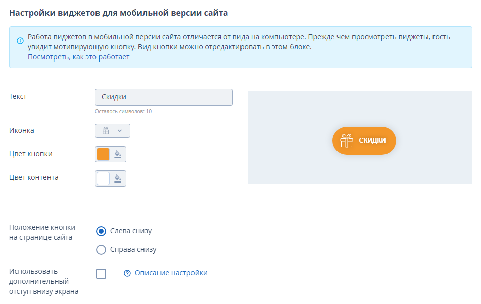This screenshot has width=481, height=304.
Task: Click the white content color swatch
Action: pos(103,178)
